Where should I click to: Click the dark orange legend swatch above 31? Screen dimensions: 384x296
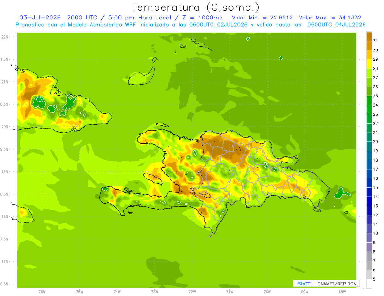pos(369,36)
